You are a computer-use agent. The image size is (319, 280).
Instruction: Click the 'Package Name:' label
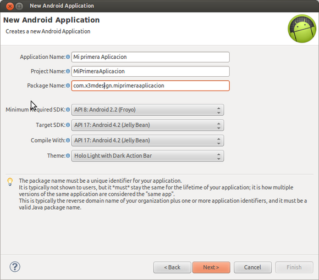point(46,86)
